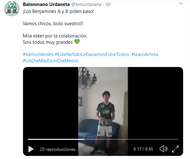
Task: Open the #EstePartidoLoGanamosEntreTodos hashtag
Action: 92,54
